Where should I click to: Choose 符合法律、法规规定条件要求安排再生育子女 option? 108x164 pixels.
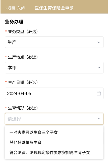coord(50,153)
